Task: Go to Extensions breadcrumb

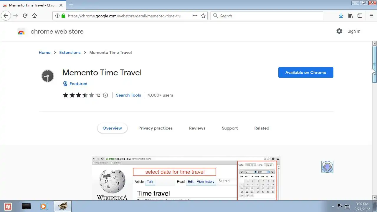Action: click(x=70, y=52)
